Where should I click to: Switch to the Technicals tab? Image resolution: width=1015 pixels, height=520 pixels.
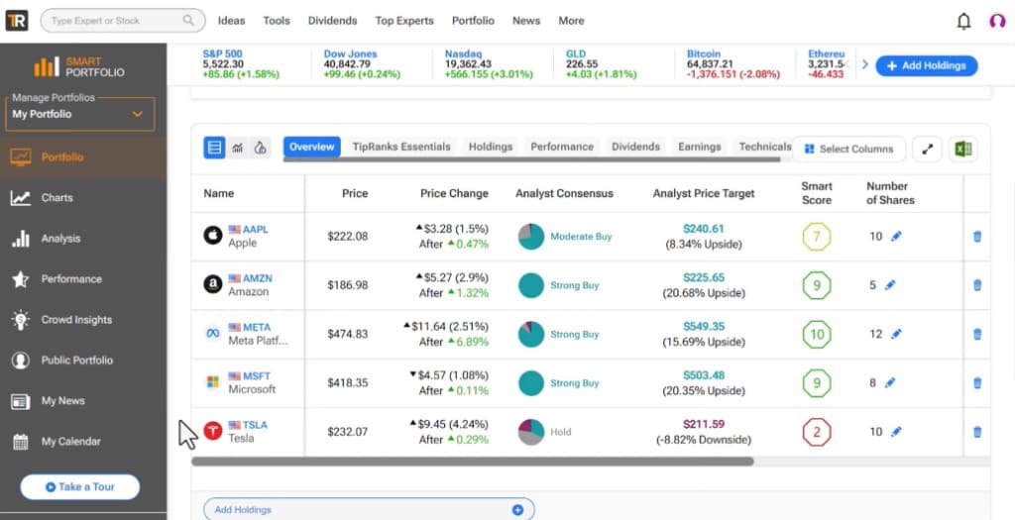(x=765, y=147)
